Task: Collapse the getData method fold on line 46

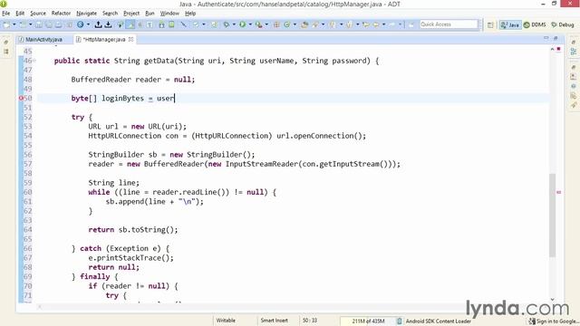Action: [x=34, y=61]
